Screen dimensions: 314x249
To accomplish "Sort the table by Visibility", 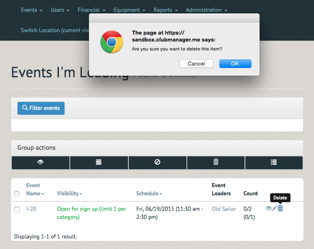I will [69, 193].
